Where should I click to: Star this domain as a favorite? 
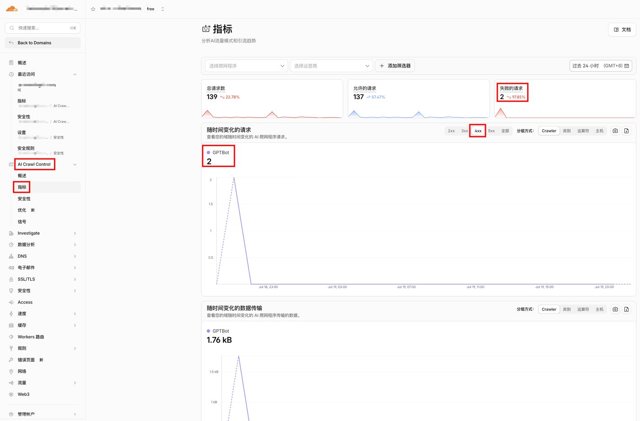pyautogui.click(x=93, y=9)
